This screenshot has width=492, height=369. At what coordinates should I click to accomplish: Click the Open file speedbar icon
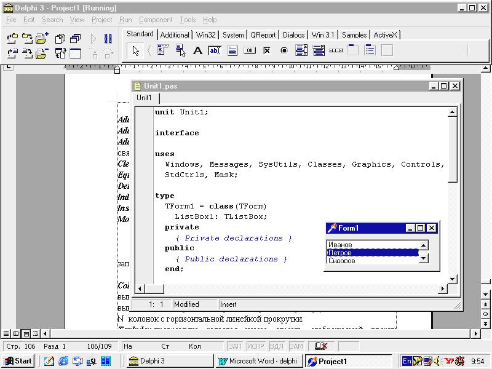(12, 54)
